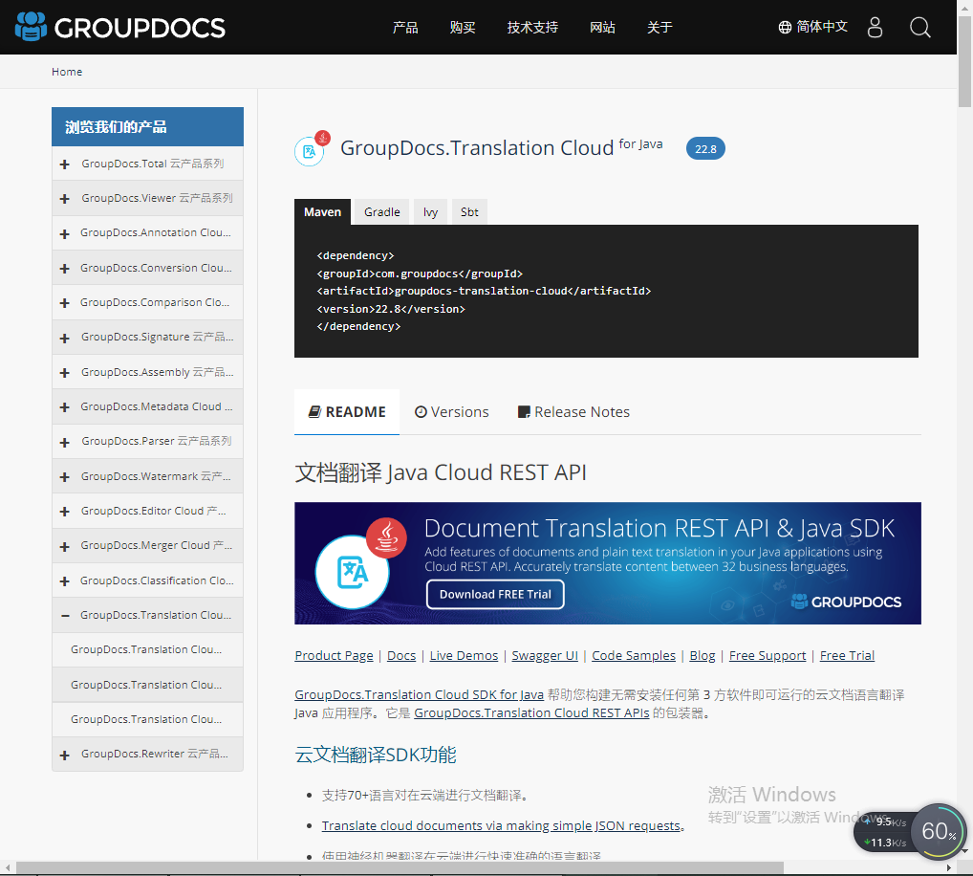The image size is (973, 876).
Task: Click the 60% network speed widget
Action: point(939,831)
